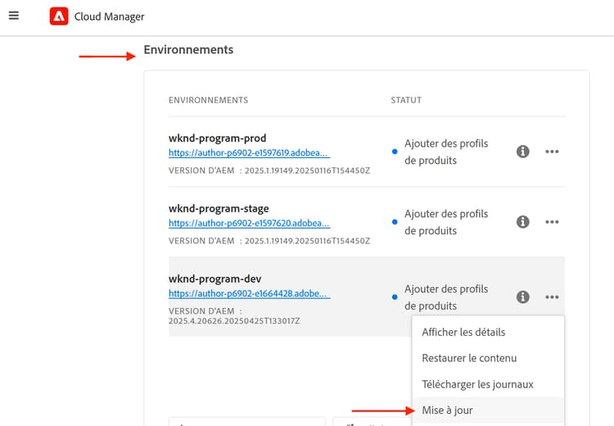Click AEM version text for wknd-program-prod

click(x=269, y=170)
